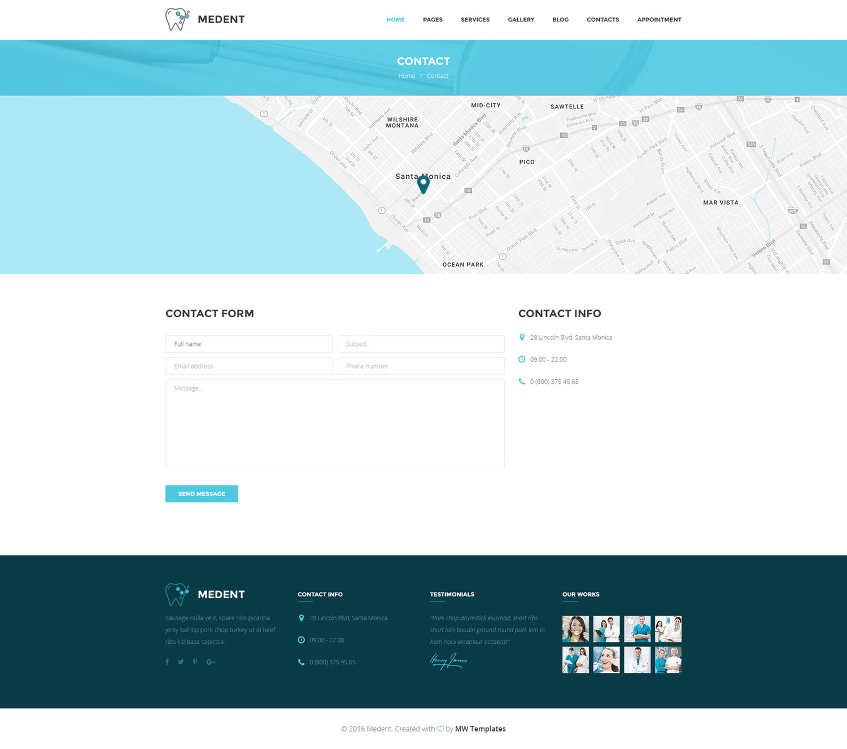Click the 'Sausage nulla velit' footer description
The image size is (847, 749).
220,630
